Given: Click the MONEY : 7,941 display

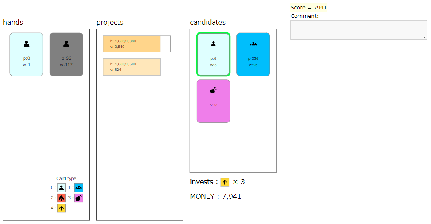Looking at the screenshot, I should point(215,196).
